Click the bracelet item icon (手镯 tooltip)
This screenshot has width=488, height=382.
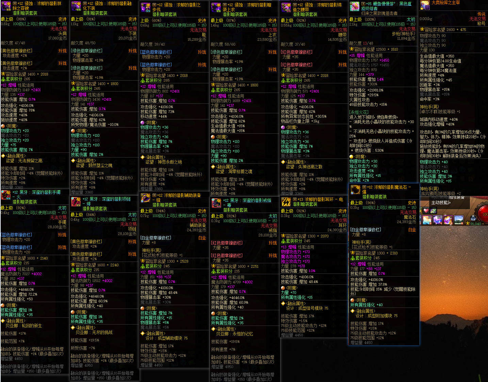click(x=6, y=195)
